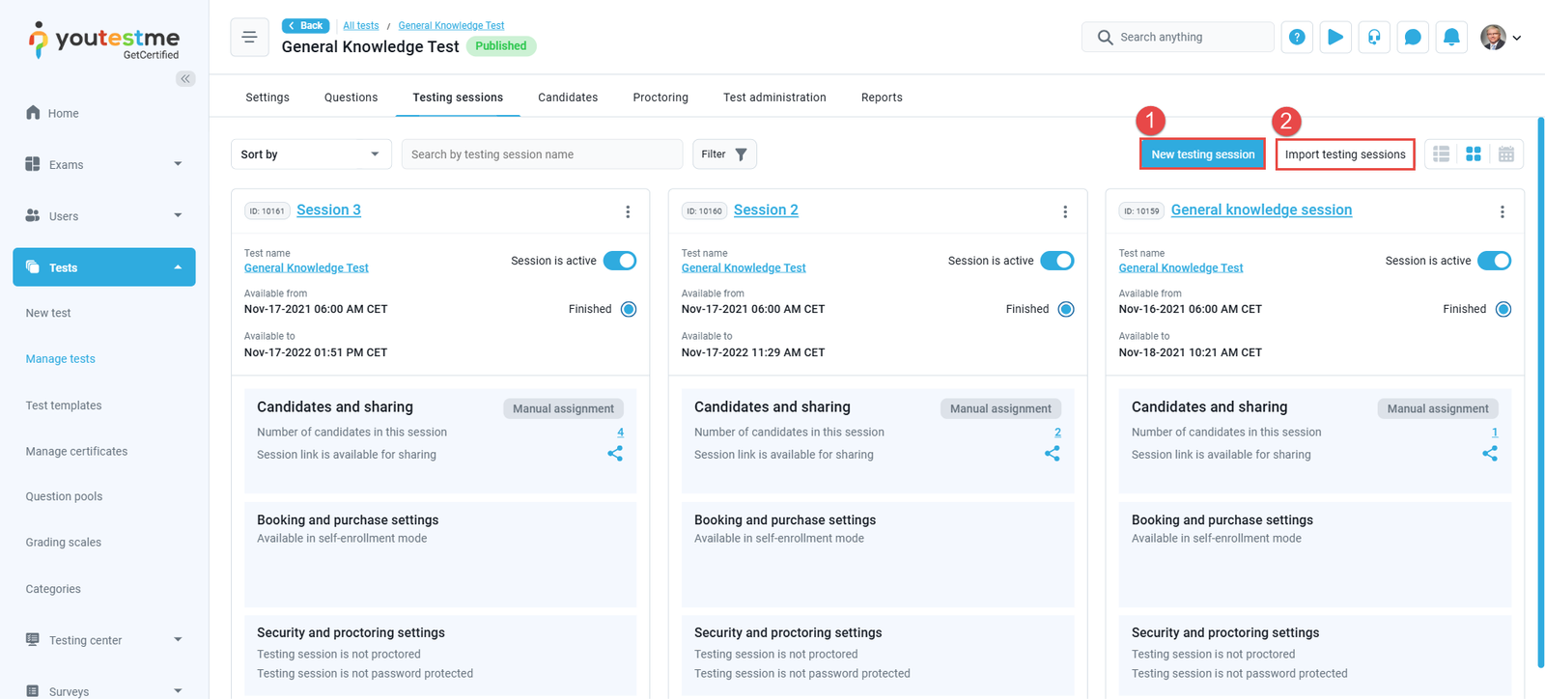1545x699 pixels.
Task: Click Finished radio in Session 2 card
Action: [1066, 309]
